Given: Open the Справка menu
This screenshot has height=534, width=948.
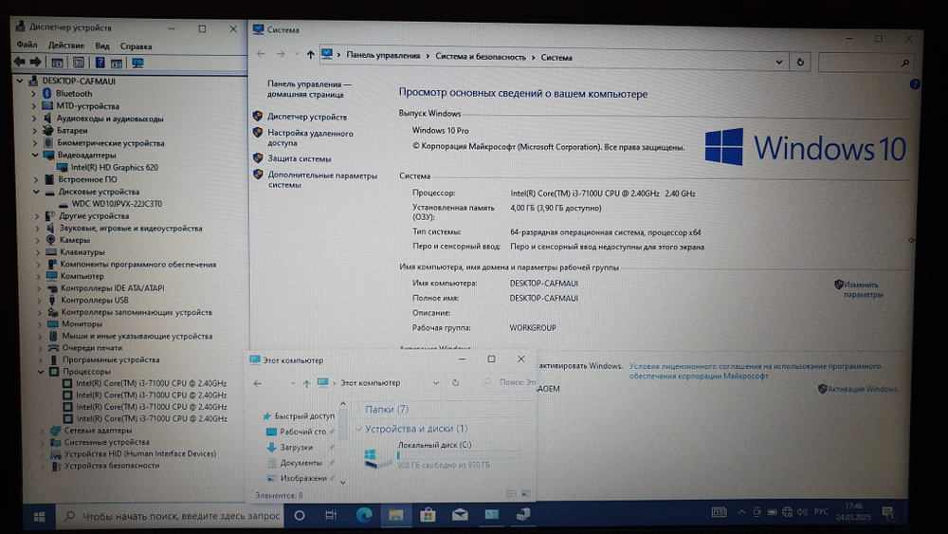Looking at the screenshot, I should click(136, 46).
